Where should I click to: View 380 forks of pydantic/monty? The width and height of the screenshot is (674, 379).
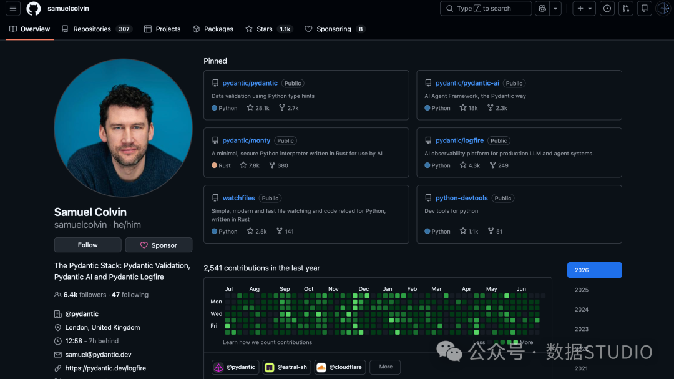coord(278,165)
